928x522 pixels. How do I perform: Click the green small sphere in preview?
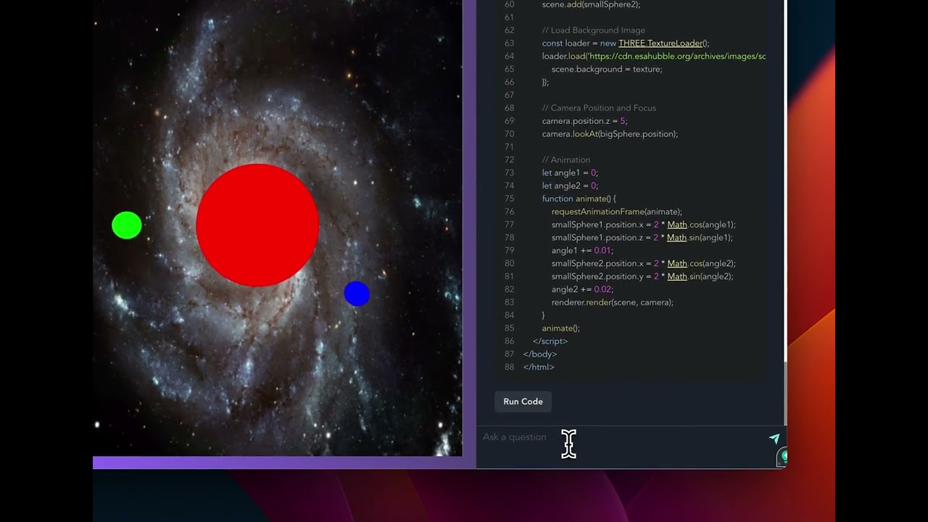tap(127, 225)
